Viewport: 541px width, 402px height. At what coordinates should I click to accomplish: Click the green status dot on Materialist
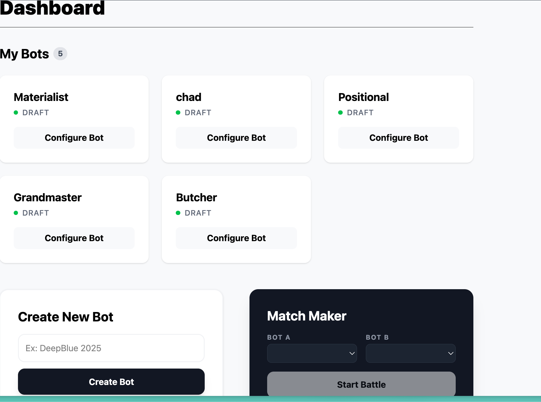pos(16,113)
